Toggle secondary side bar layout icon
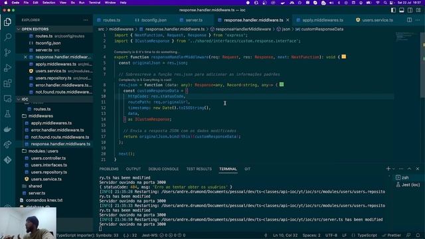 tap(410, 10)
